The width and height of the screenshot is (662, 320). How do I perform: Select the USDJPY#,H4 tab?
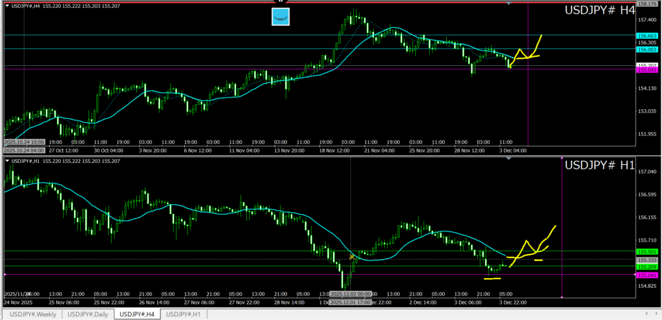tap(136, 314)
